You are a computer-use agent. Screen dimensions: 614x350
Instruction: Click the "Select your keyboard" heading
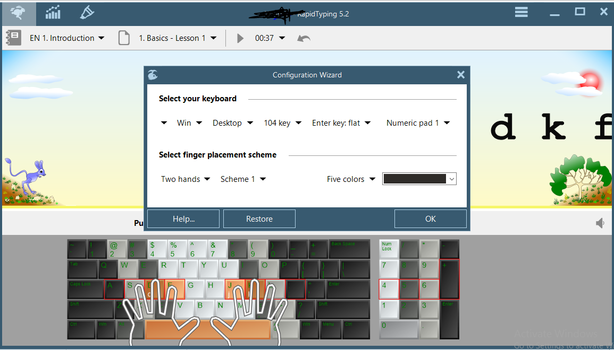197,99
